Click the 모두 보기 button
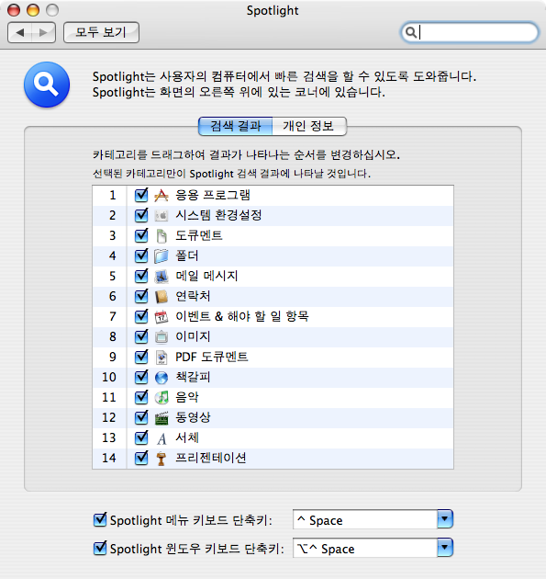The image size is (546, 579). 101,32
